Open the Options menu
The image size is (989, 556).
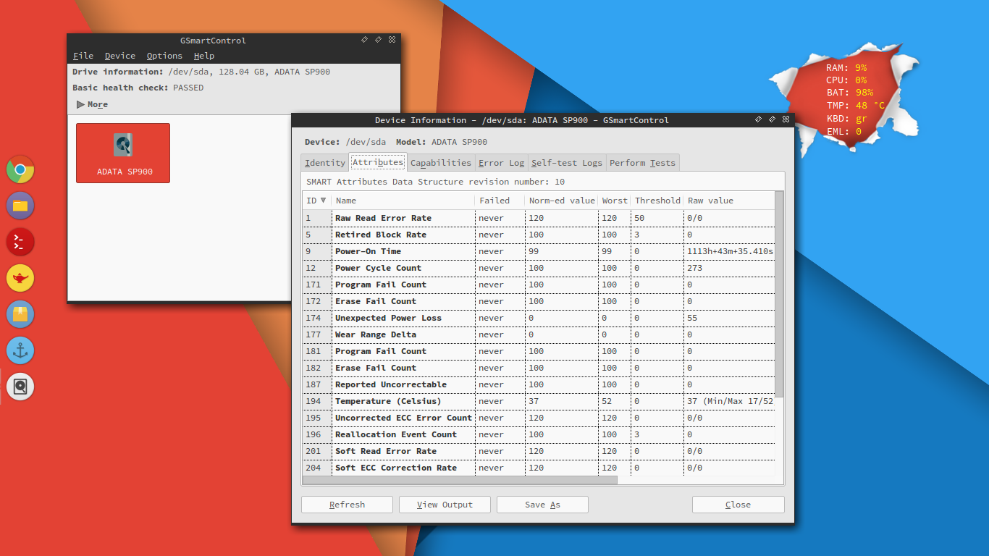tap(164, 56)
